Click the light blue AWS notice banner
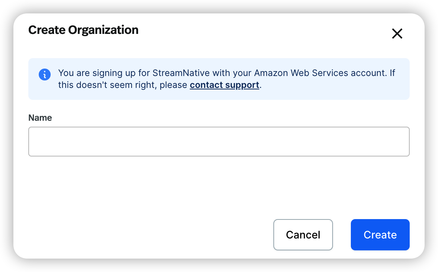 [219, 79]
